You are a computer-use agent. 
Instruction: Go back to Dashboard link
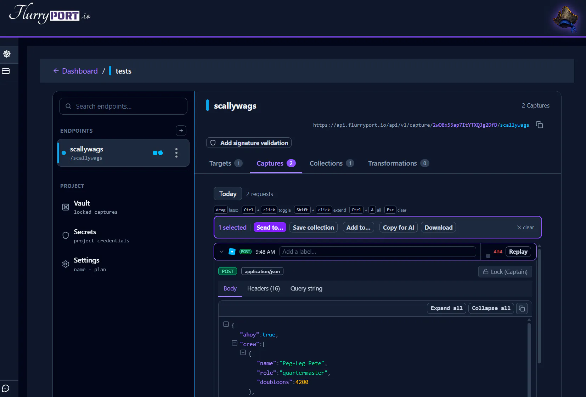80,71
